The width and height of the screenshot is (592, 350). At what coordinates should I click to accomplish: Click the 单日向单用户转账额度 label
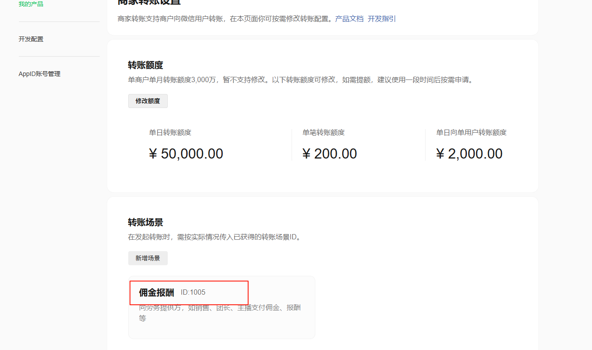471,133
